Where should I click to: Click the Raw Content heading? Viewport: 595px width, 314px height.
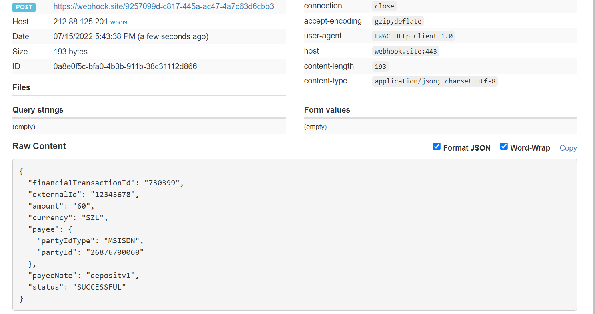[x=39, y=146]
